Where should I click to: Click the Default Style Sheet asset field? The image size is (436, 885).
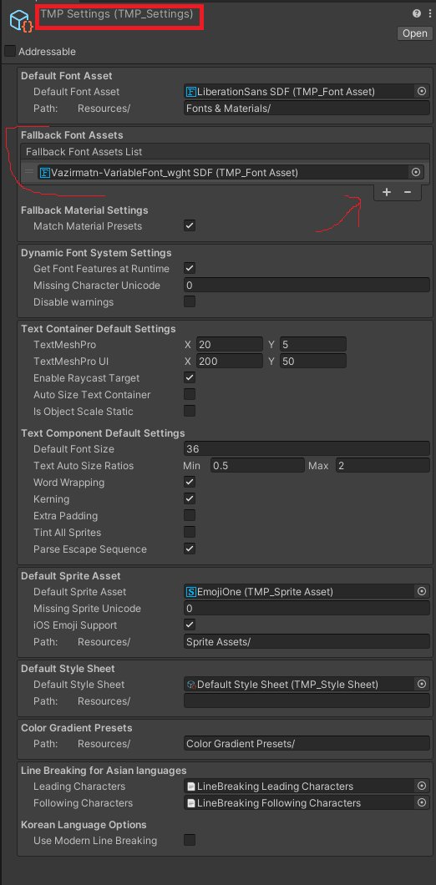pyautogui.click(x=300, y=684)
